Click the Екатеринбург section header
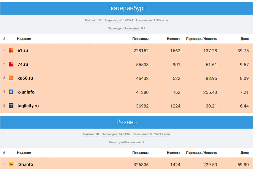The height and width of the screenshot is (169, 253). (126, 8)
